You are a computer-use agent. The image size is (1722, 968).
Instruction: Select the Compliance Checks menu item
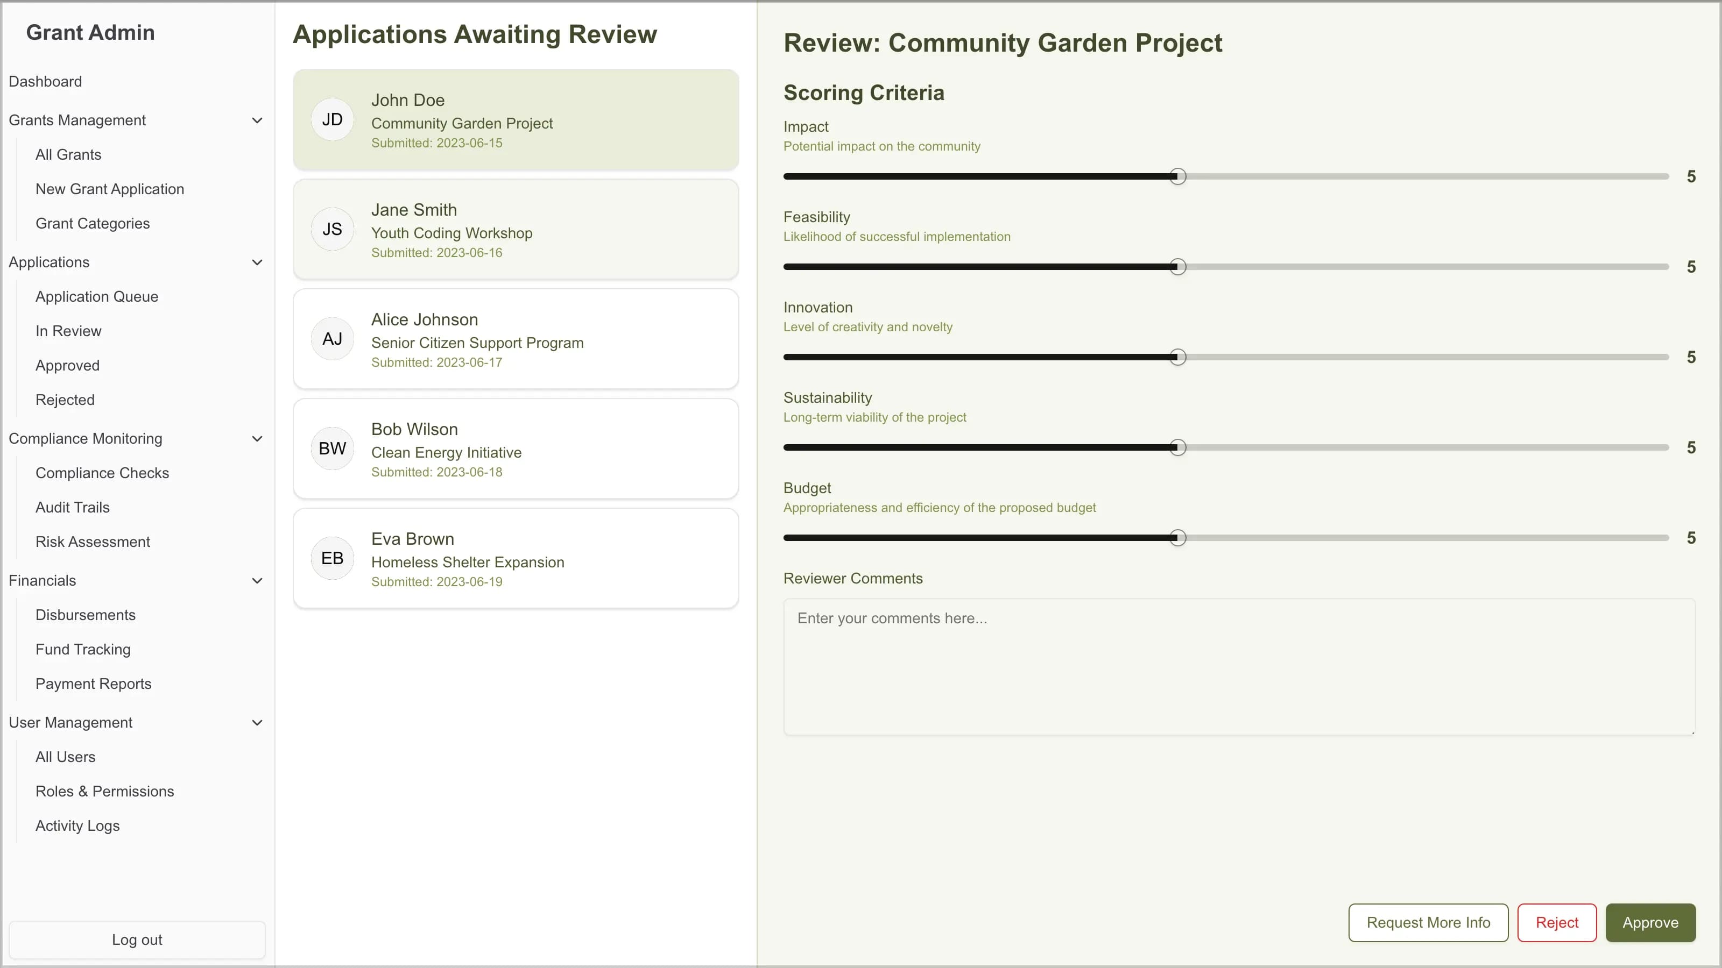[102, 473]
